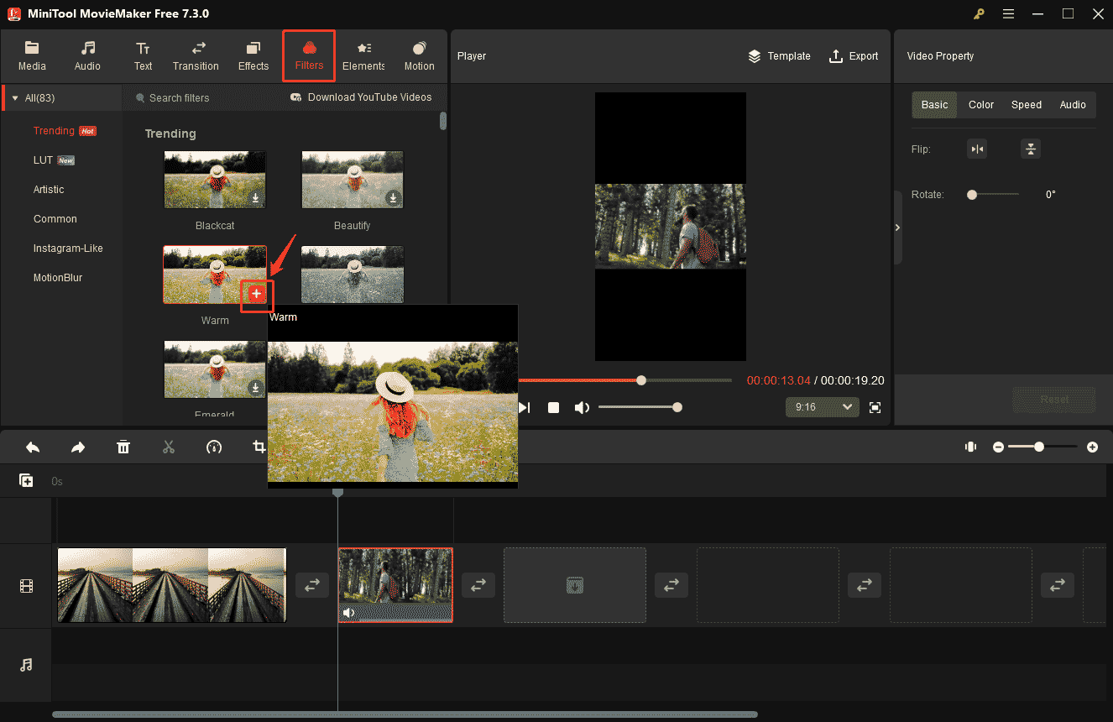The width and height of the screenshot is (1113, 722).
Task: Adjust the timeline zoom slider
Action: point(1039,447)
